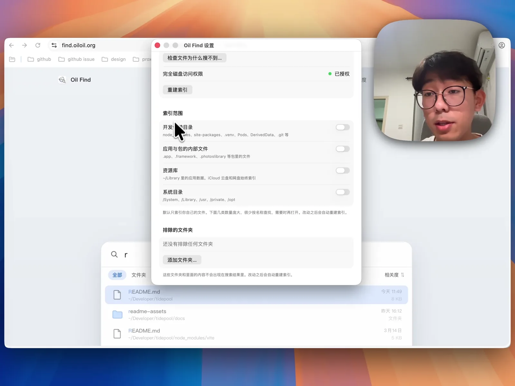Image resolution: width=515 pixels, height=386 pixels.
Task: Select the readme-assets result row
Action: coord(257,315)
